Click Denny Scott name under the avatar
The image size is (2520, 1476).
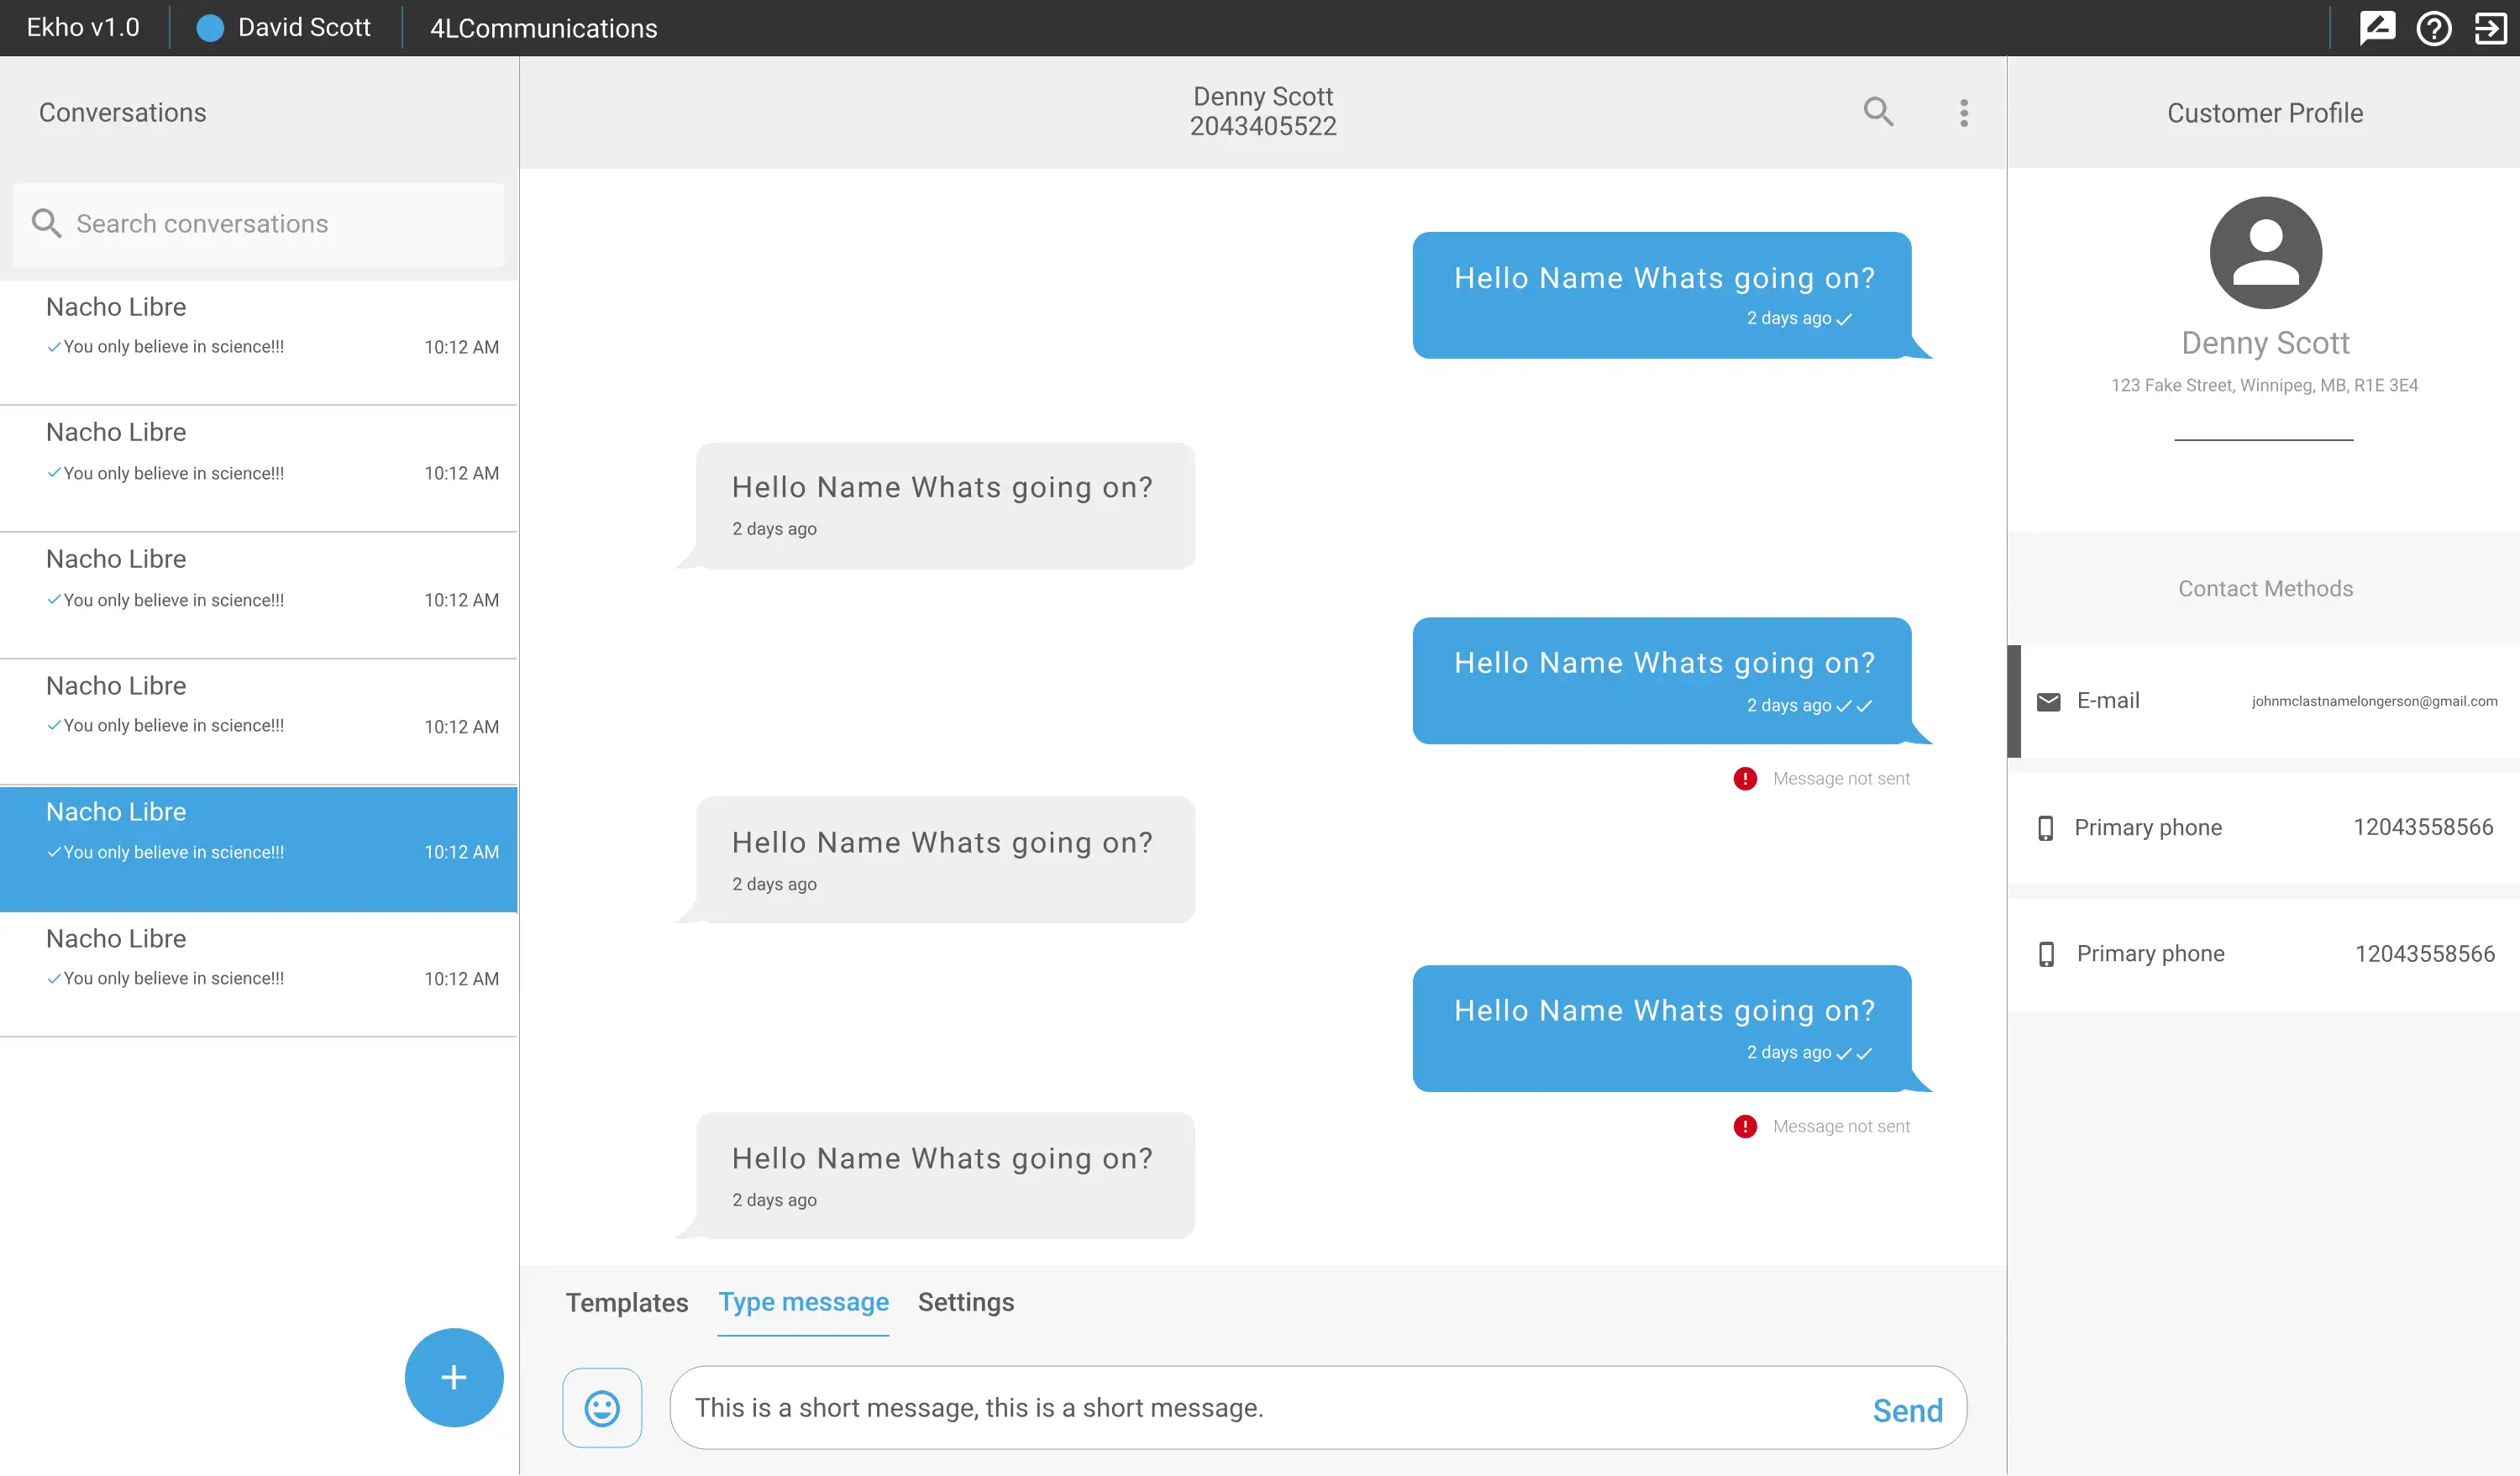pyautogui.click(x=2265, y=343)
